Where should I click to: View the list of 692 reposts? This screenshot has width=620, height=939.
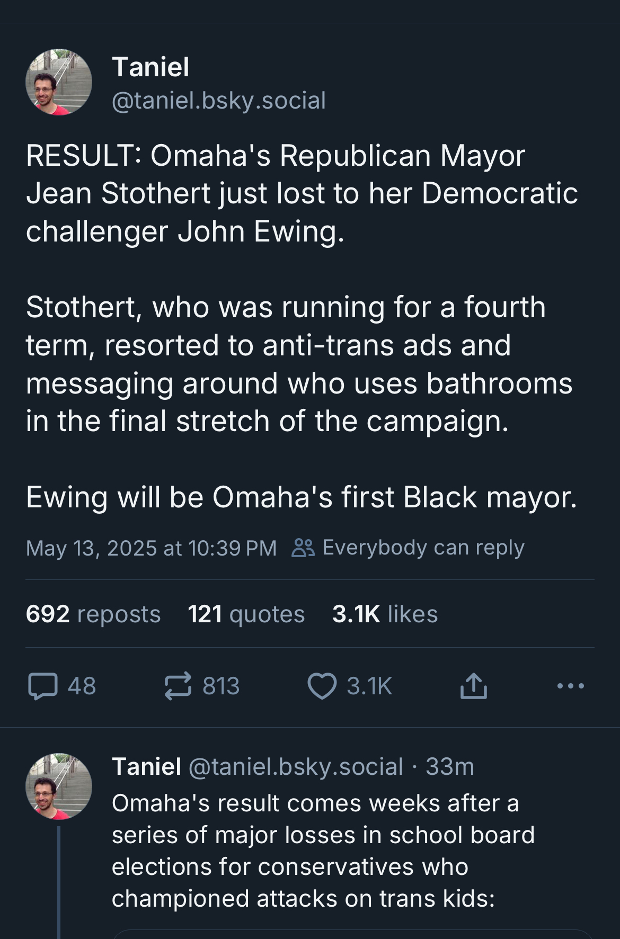coord(93,614)
